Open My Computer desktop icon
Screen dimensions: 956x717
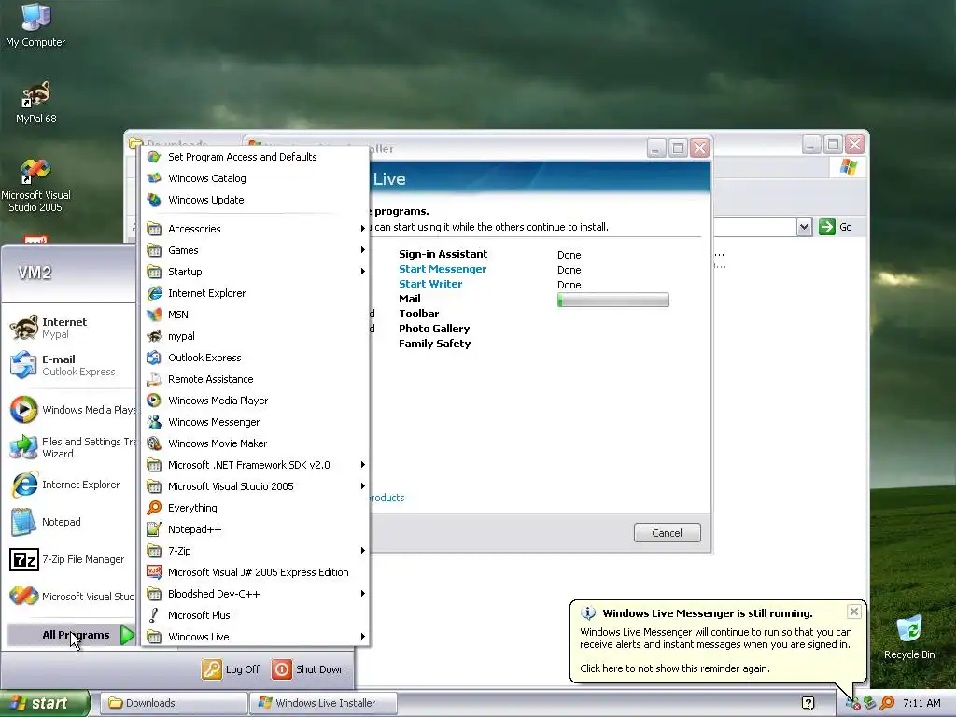[x=35, y=25]
